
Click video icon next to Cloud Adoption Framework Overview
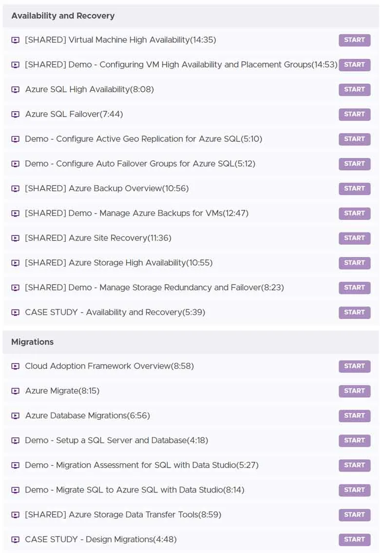click(15, 366)
